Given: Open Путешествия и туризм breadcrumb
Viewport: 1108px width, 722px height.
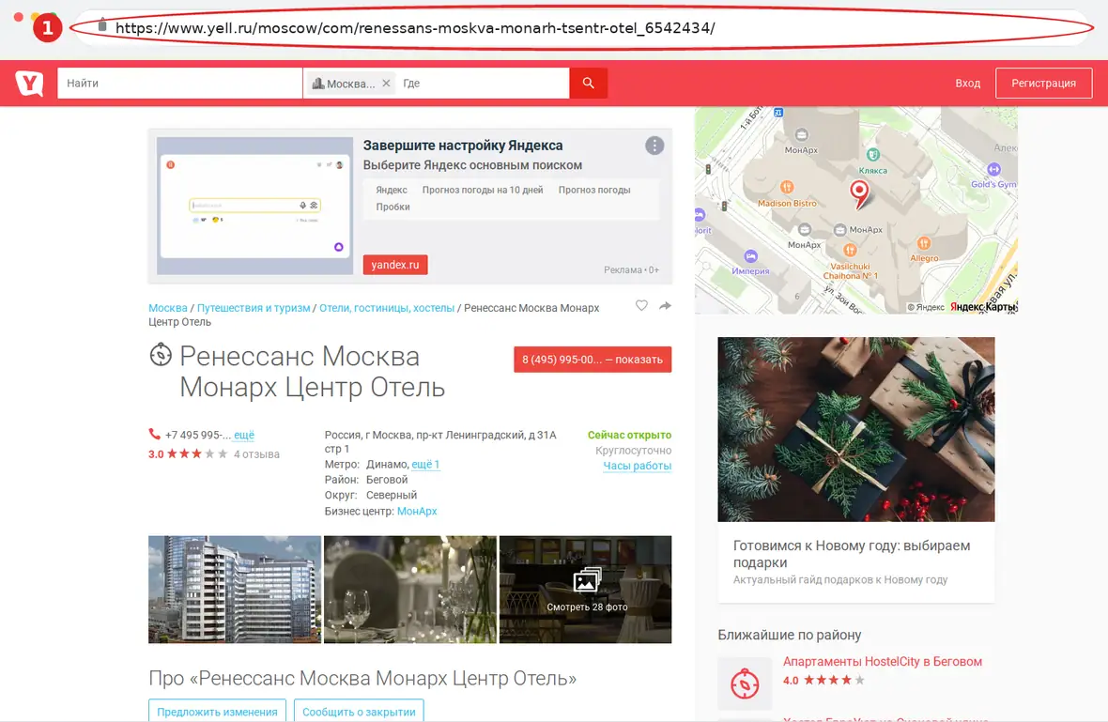Looking at the screenshot, I should tap(254, 308).
